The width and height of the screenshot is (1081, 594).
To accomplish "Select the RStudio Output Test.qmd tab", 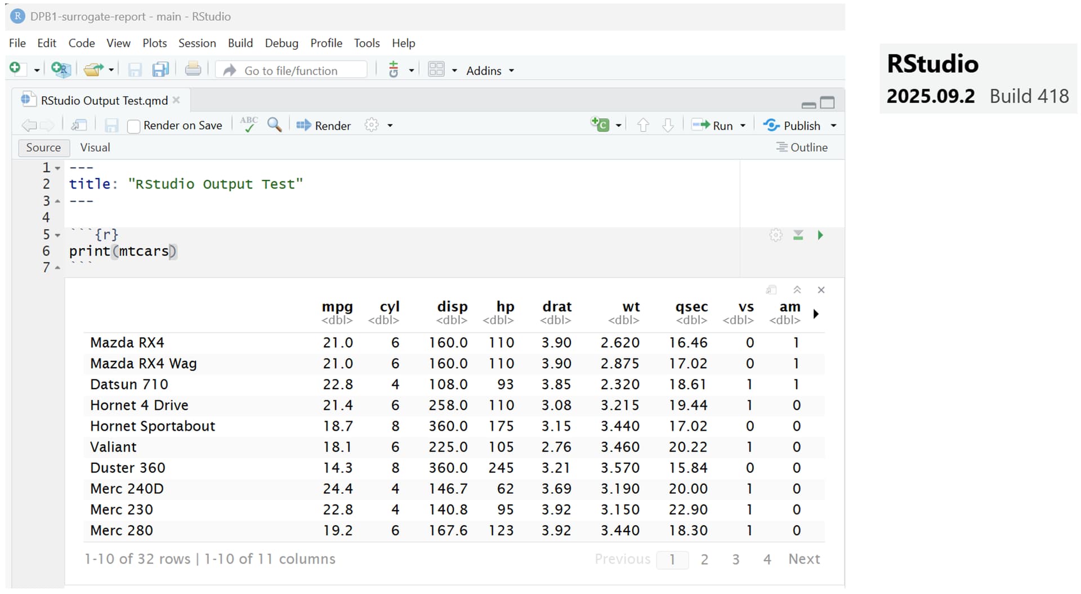I will pyautogui.click(x=104, y=101).
